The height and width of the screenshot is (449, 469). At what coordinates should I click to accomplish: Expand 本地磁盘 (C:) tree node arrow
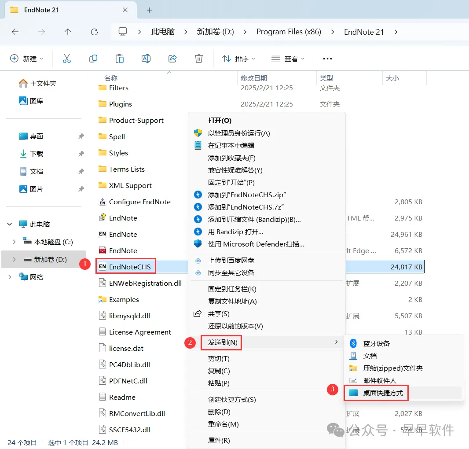[14, 242]
